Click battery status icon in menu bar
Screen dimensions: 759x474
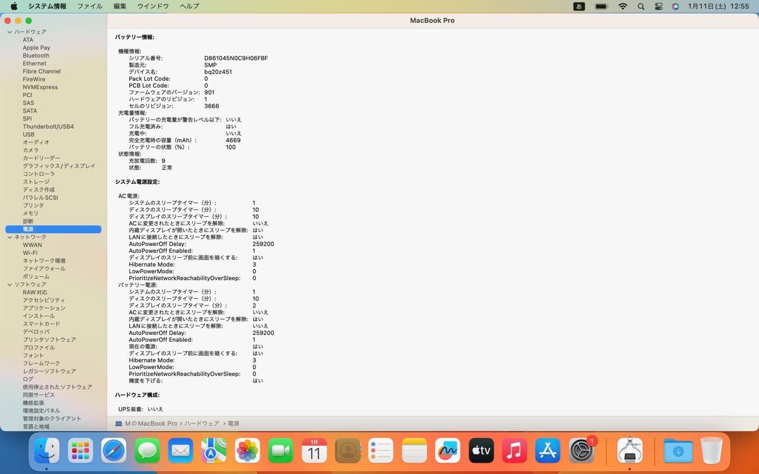[x=602, y=6]
